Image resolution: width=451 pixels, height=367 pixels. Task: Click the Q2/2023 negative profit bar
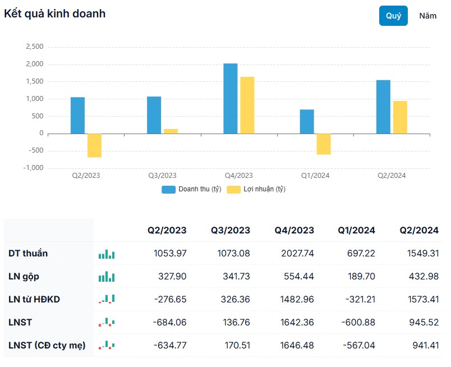click(94, 145)
